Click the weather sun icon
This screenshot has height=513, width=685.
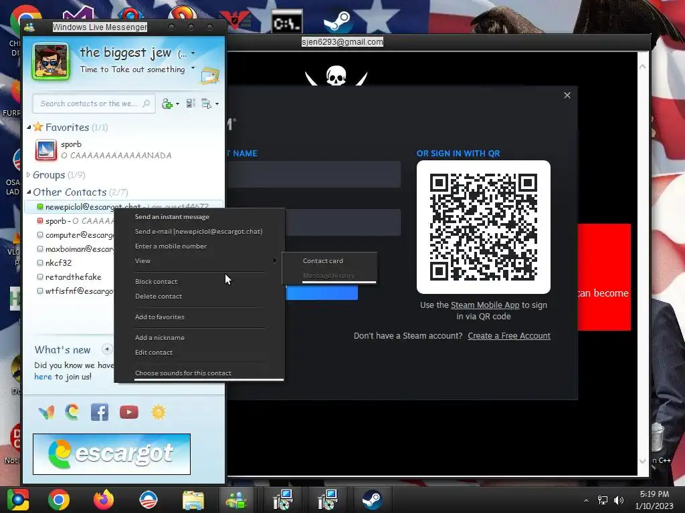click(158, 412)
